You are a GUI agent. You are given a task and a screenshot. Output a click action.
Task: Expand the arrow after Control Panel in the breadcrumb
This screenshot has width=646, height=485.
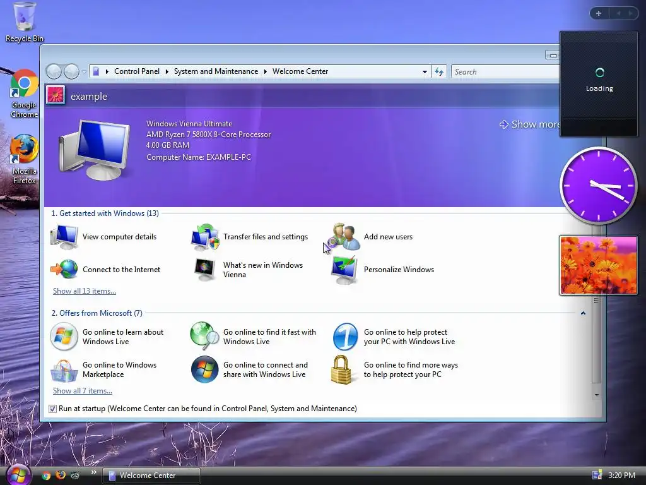coord(167,72)
